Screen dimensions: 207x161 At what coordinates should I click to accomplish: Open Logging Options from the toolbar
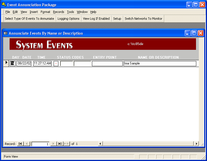pyautogui.click(x=69, y=19)
